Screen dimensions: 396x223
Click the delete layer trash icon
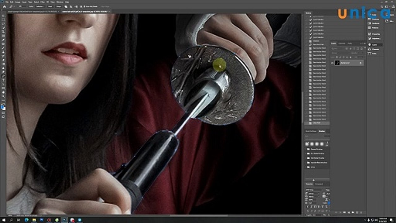[x=361, y=212]
